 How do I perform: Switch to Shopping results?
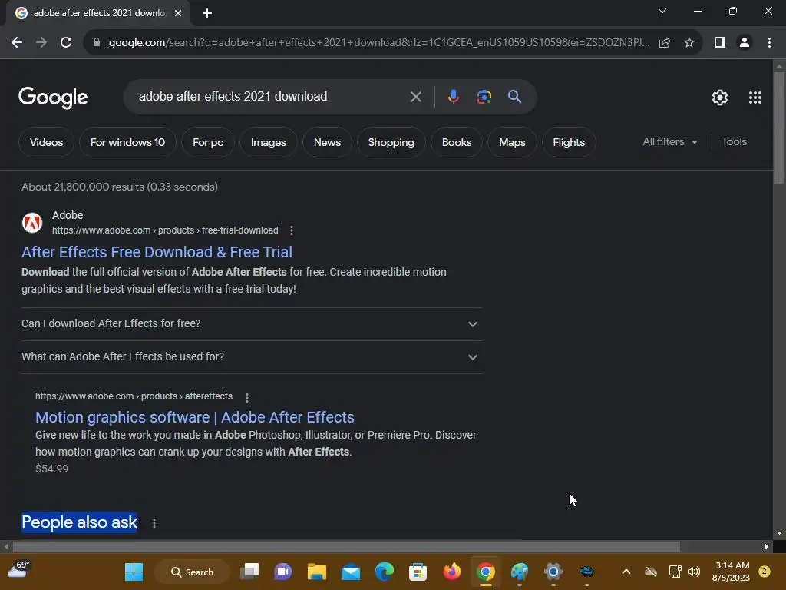391,142
